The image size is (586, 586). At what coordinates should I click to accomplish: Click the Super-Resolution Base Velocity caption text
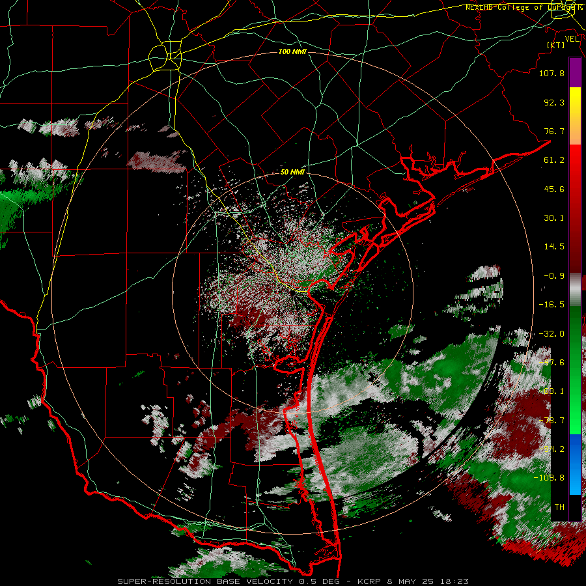292,581
